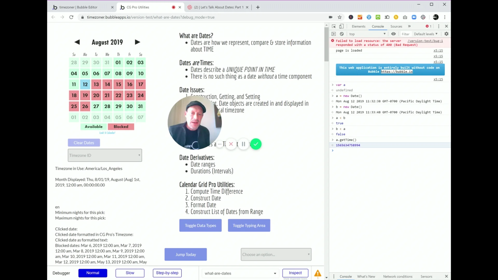Click the Blocked legend swatch
498x280 pixels.
click(x=121, y=127)
